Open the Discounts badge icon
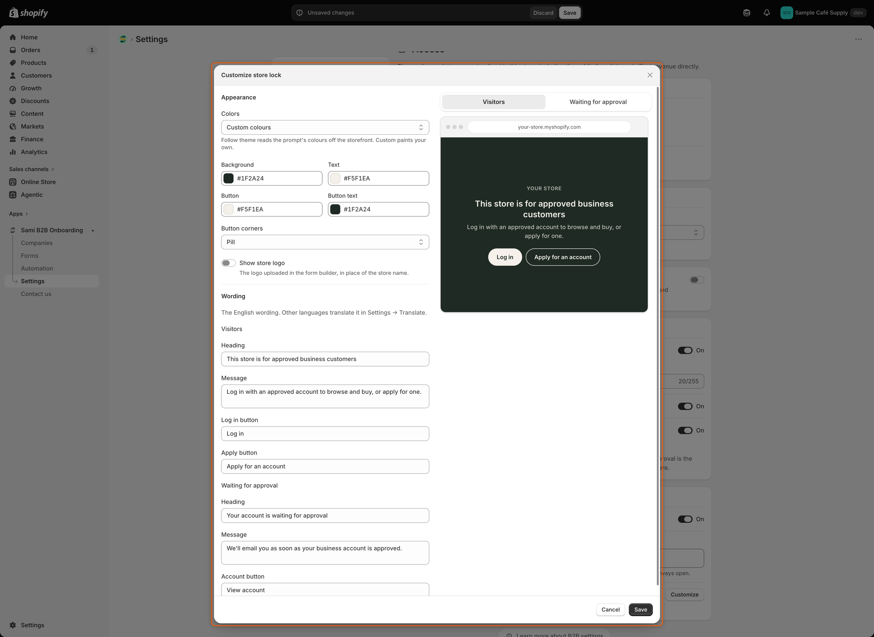The image size is (874, 637). coord(13,100)
